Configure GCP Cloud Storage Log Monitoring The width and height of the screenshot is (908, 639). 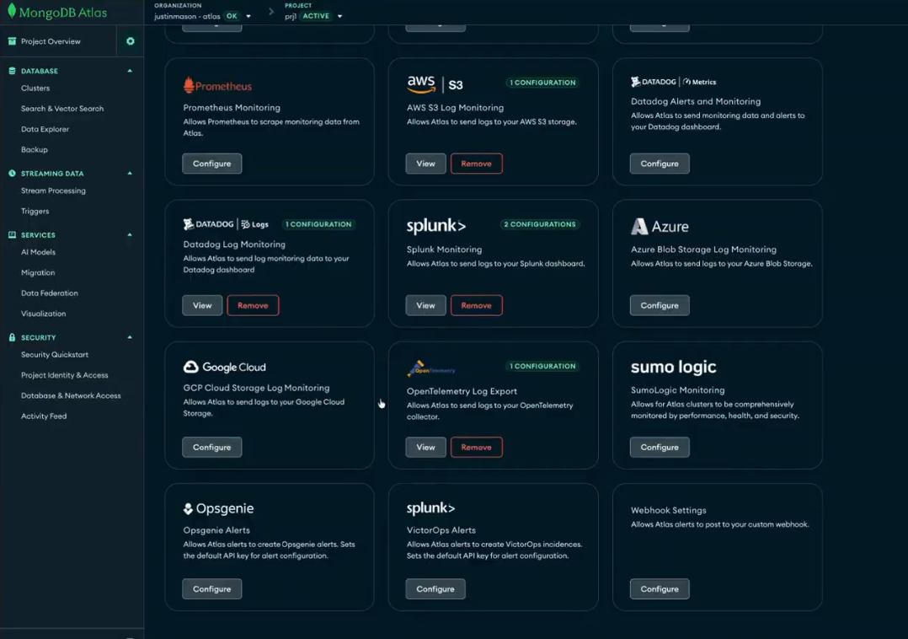pyautogui.click(x=212, y=448)
